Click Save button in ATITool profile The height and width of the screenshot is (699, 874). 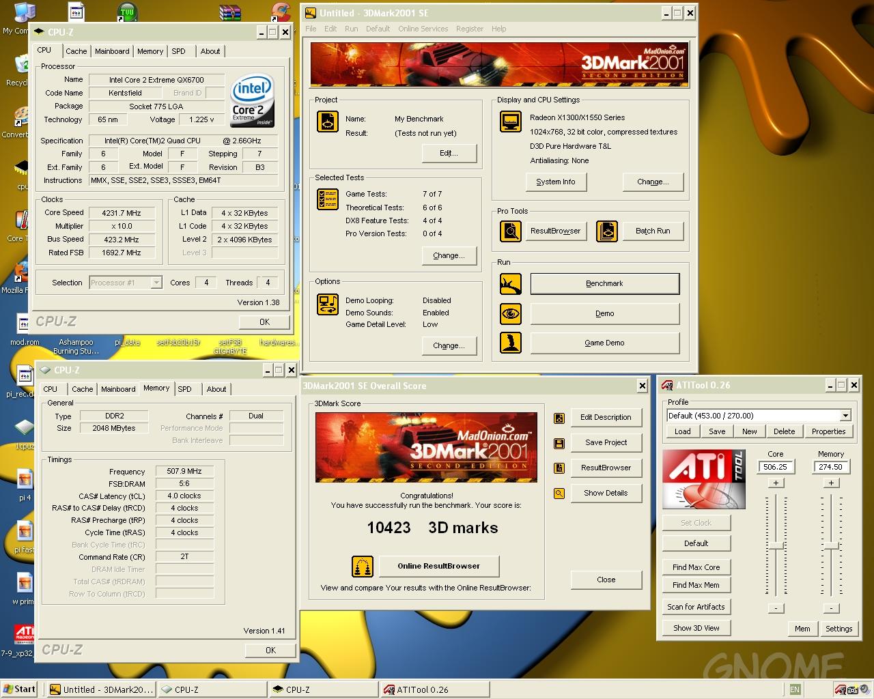click(717, 431)
